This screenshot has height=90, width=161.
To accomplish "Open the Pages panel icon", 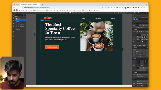I will coord(13,23).
